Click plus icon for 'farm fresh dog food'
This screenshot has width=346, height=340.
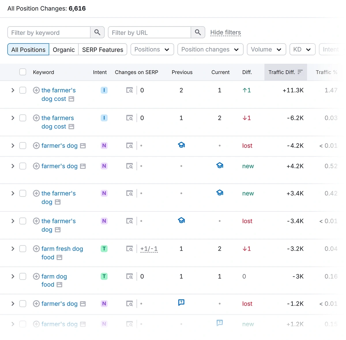coord(36,249)
